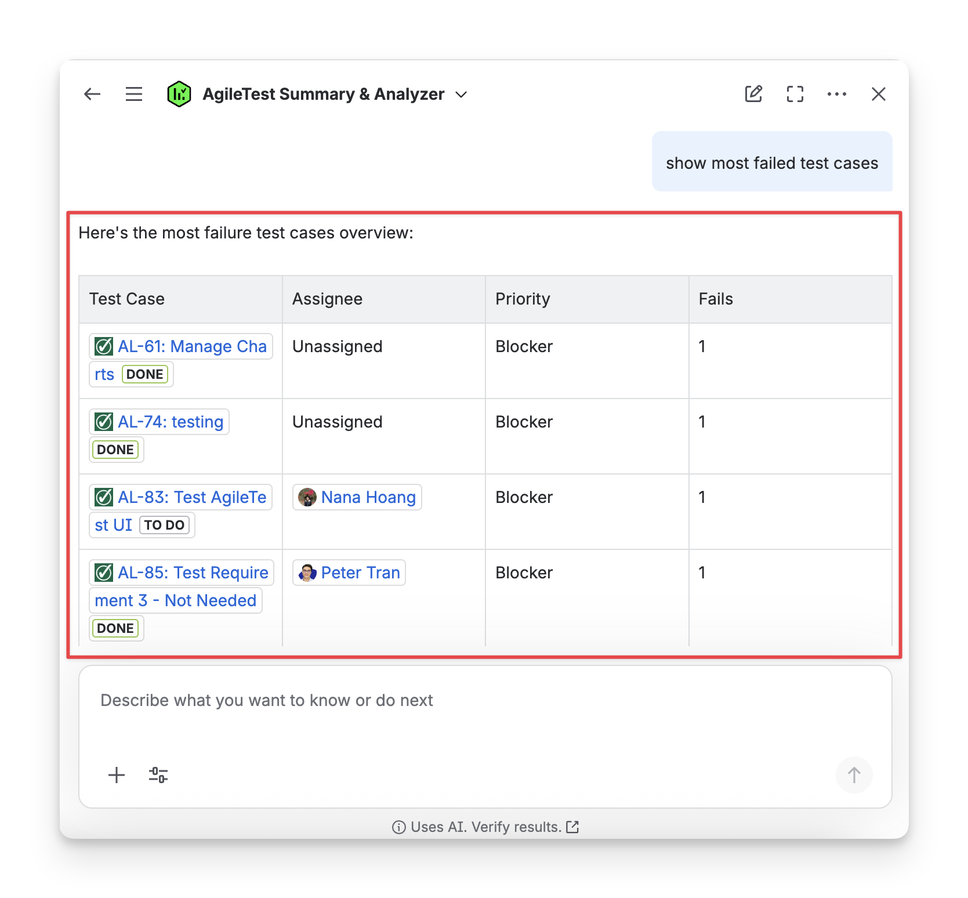Click the back arrow icon

pos(92,94)
